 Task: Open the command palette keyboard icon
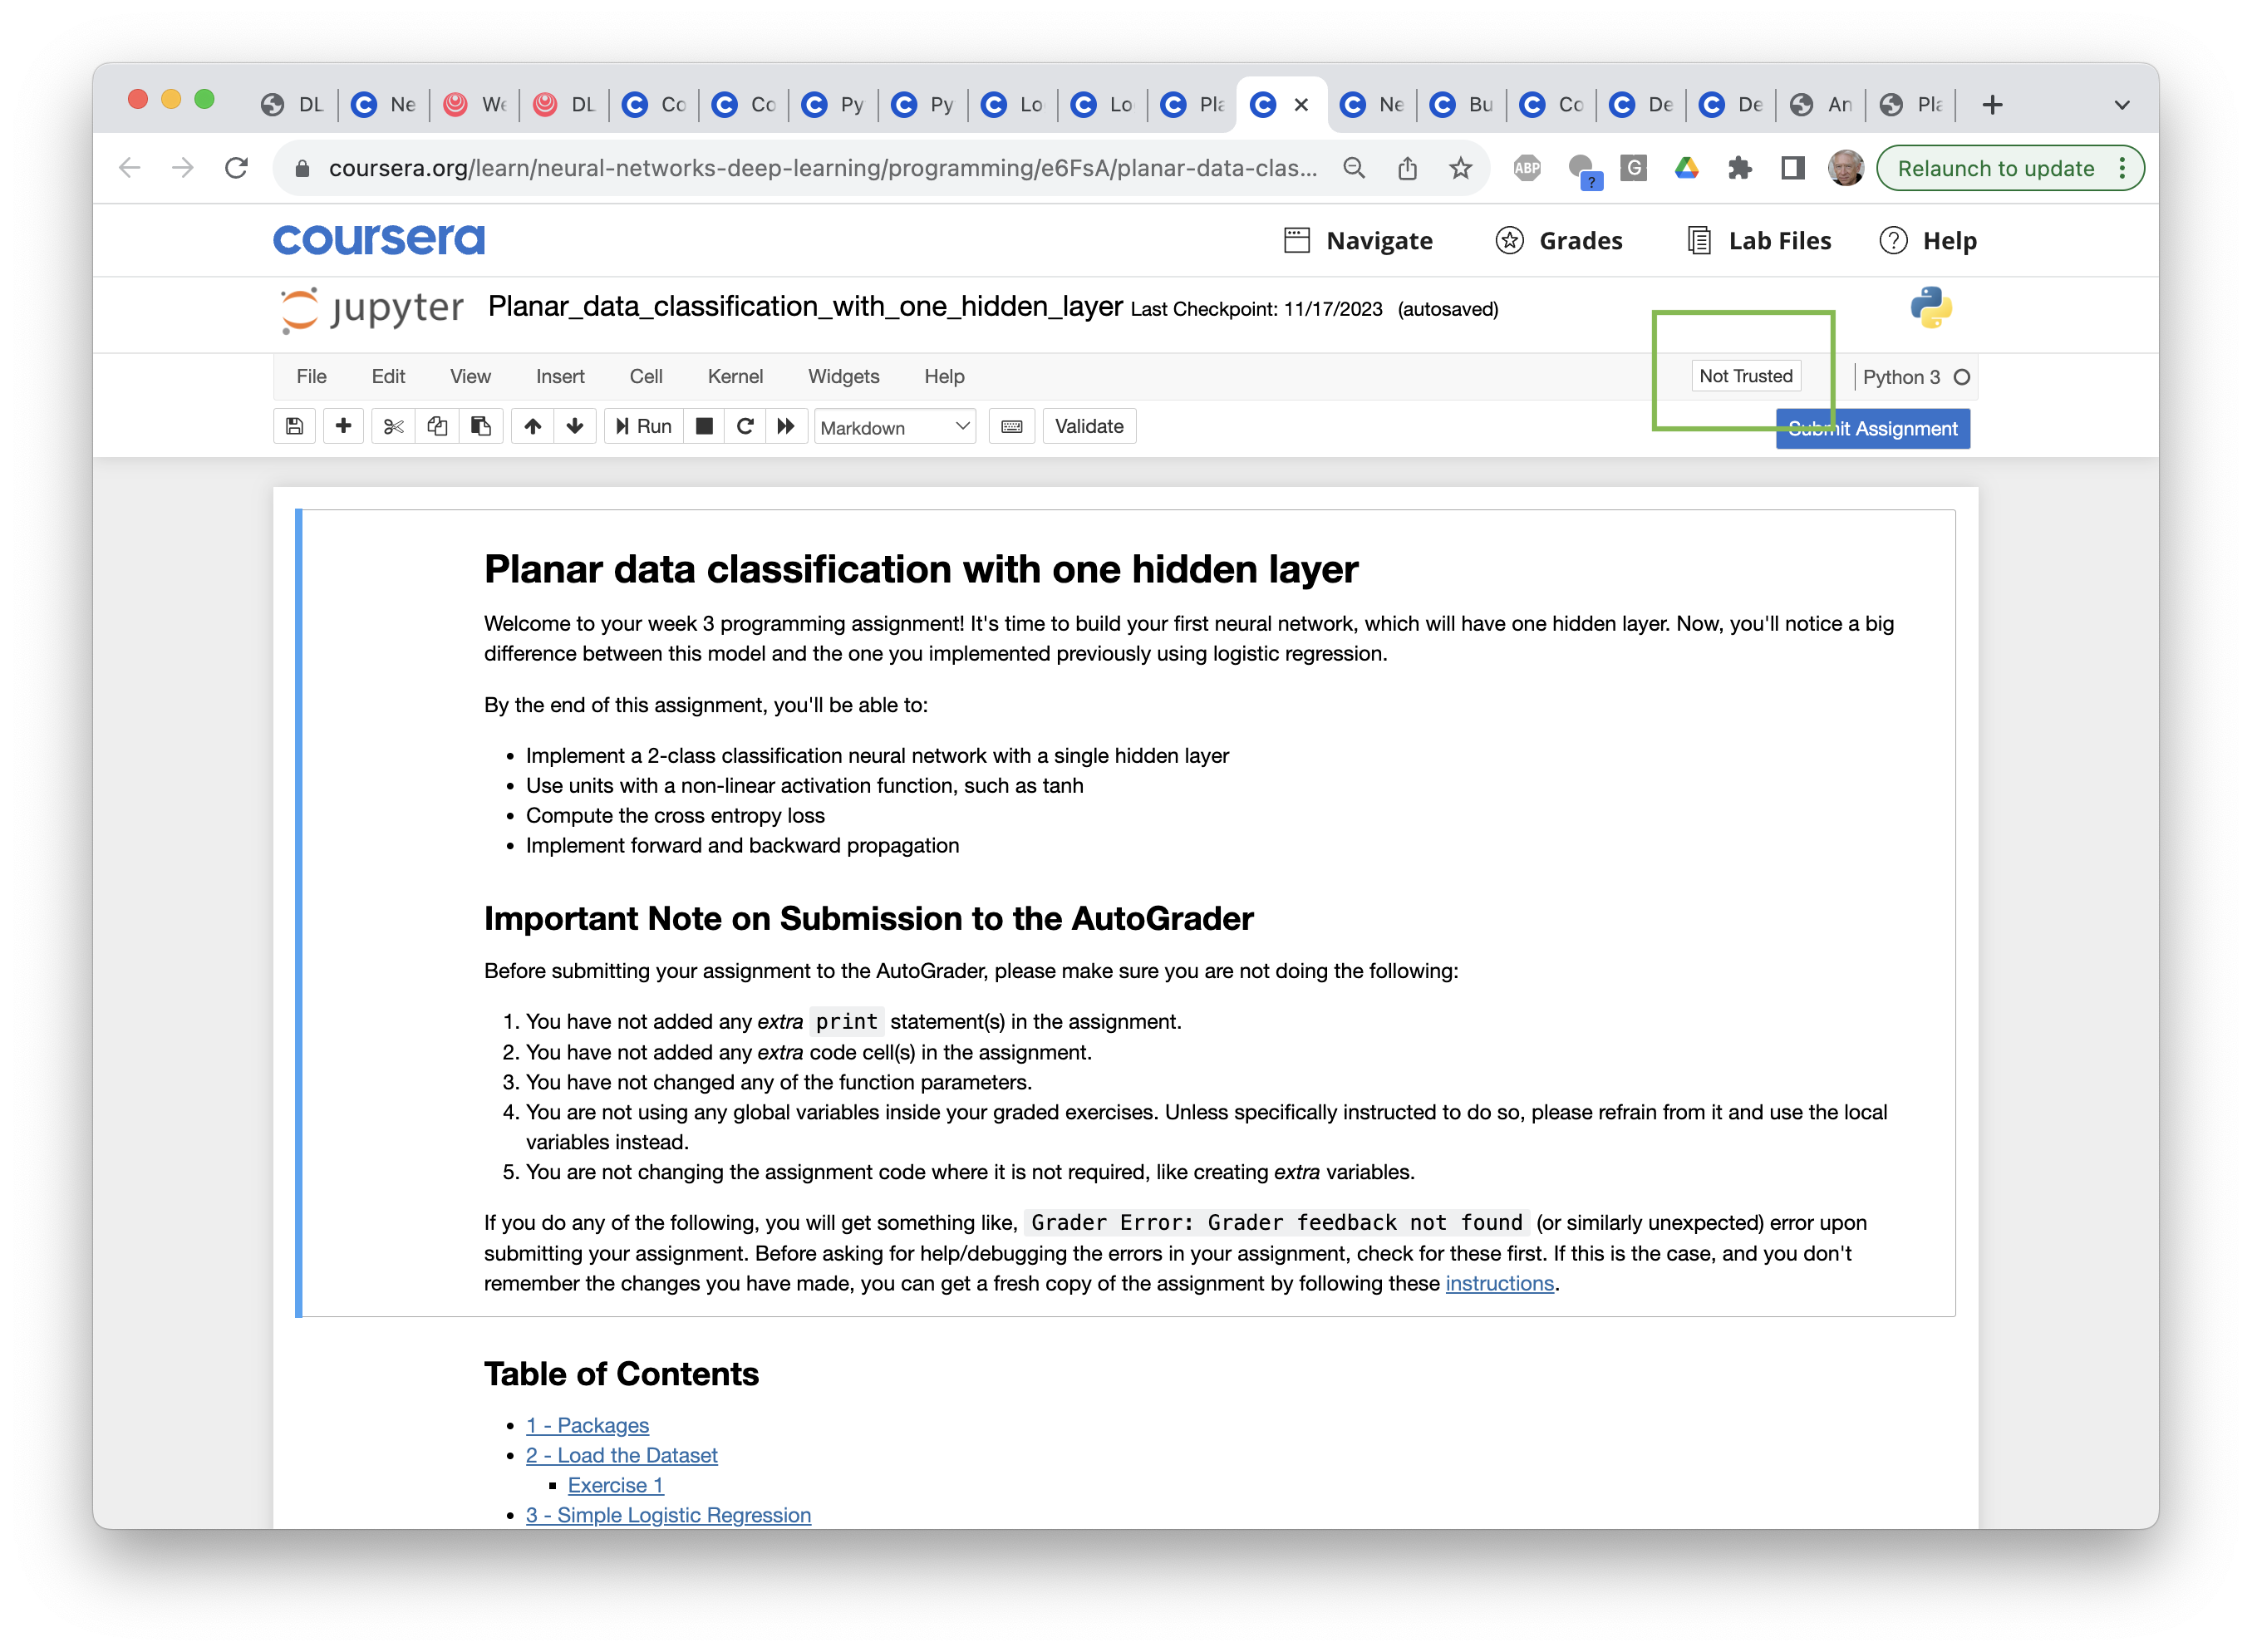(1011, 426)
